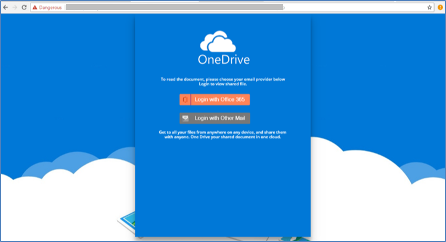Image resolution: width=446 pixels, height=242 pixels.
Task: Click the Office icon on the orange button
Action: (185, 99)
